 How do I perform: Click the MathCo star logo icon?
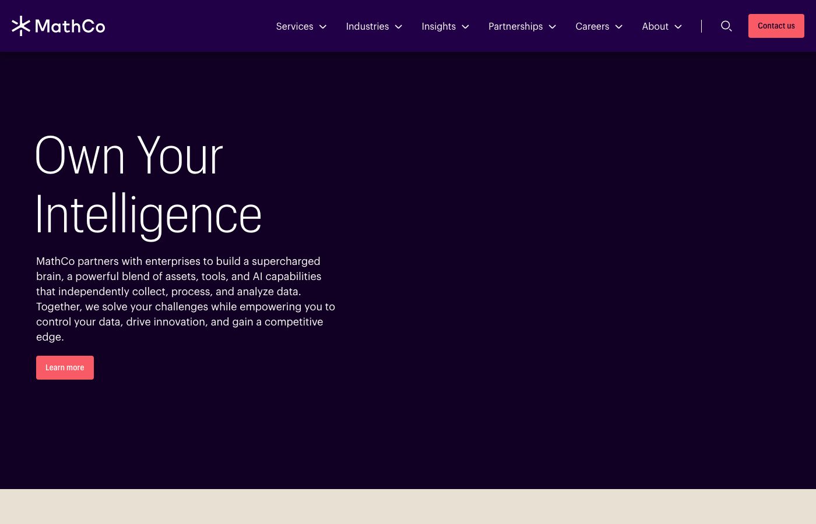point(21,26)
